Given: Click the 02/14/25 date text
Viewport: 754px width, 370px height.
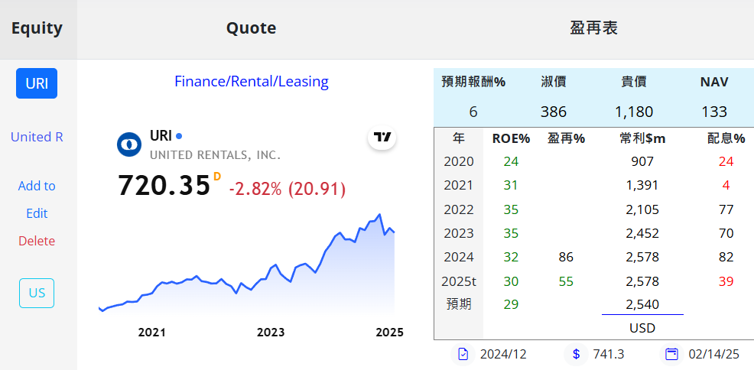Looking at the screenshot, I should [x=713, y=355].
